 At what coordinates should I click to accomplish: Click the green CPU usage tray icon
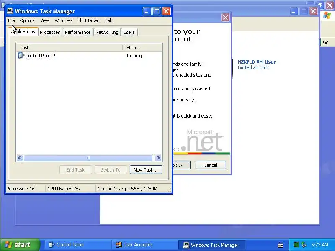click(296, 245)
